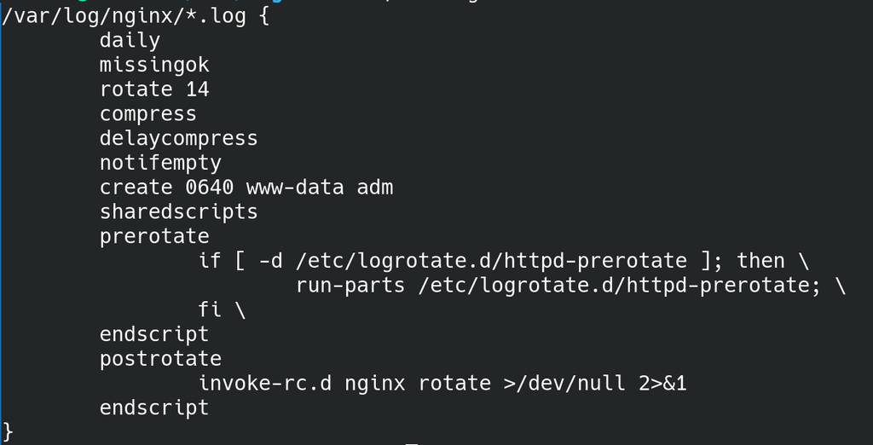Viewport: 873px width, 445px height.
Task: Click the /var/log/nginx/*.log path
Action: 124,15
